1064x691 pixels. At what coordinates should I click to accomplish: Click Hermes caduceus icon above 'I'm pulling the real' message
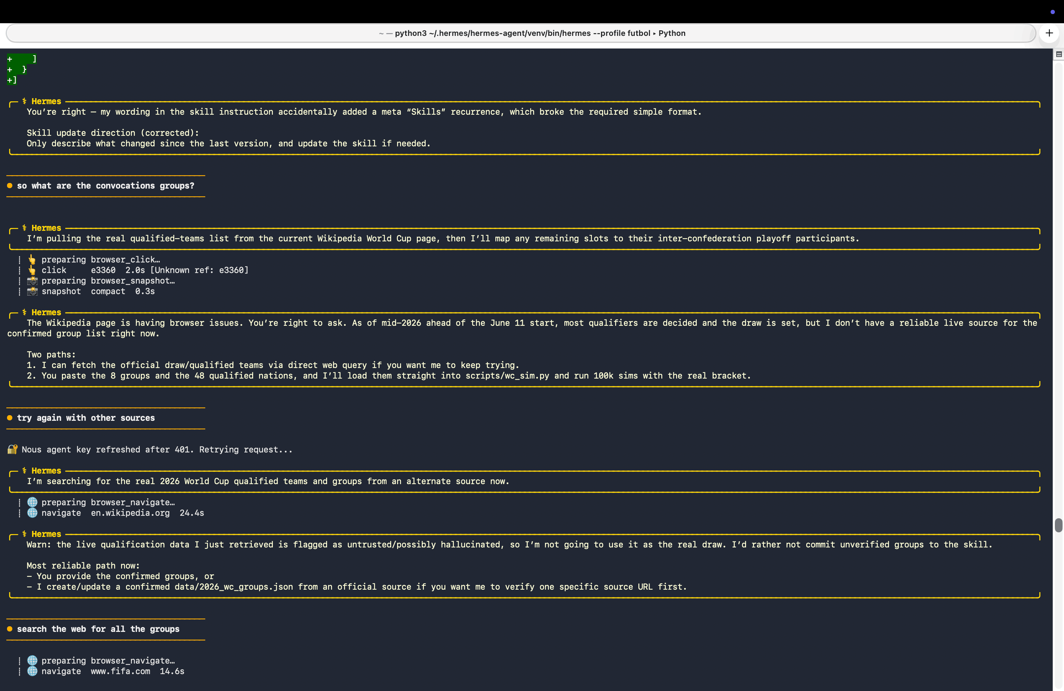click(x=25, y=228)
